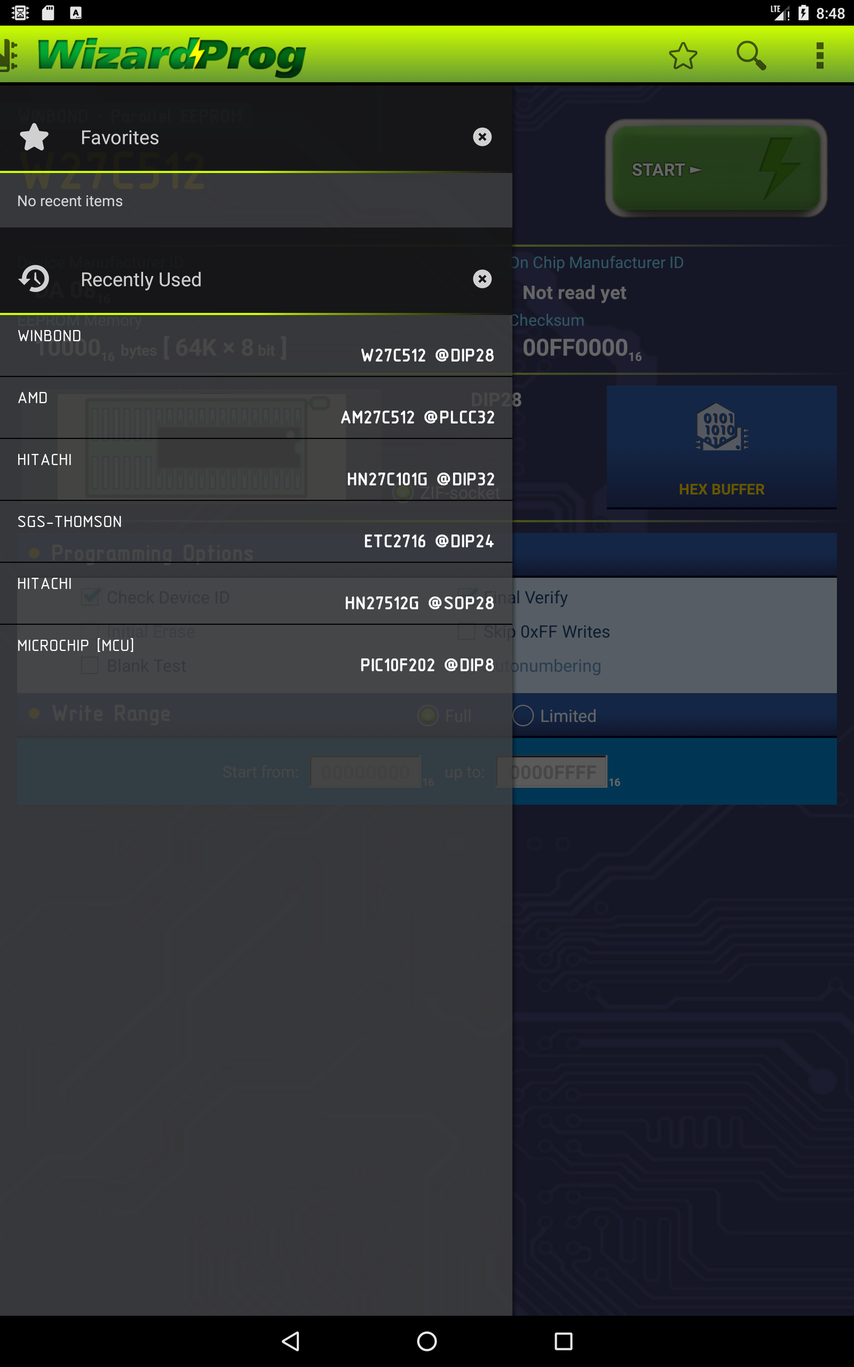
Task: Toggle the Check Device ID checkbox
Action: (x=90, y=597)
